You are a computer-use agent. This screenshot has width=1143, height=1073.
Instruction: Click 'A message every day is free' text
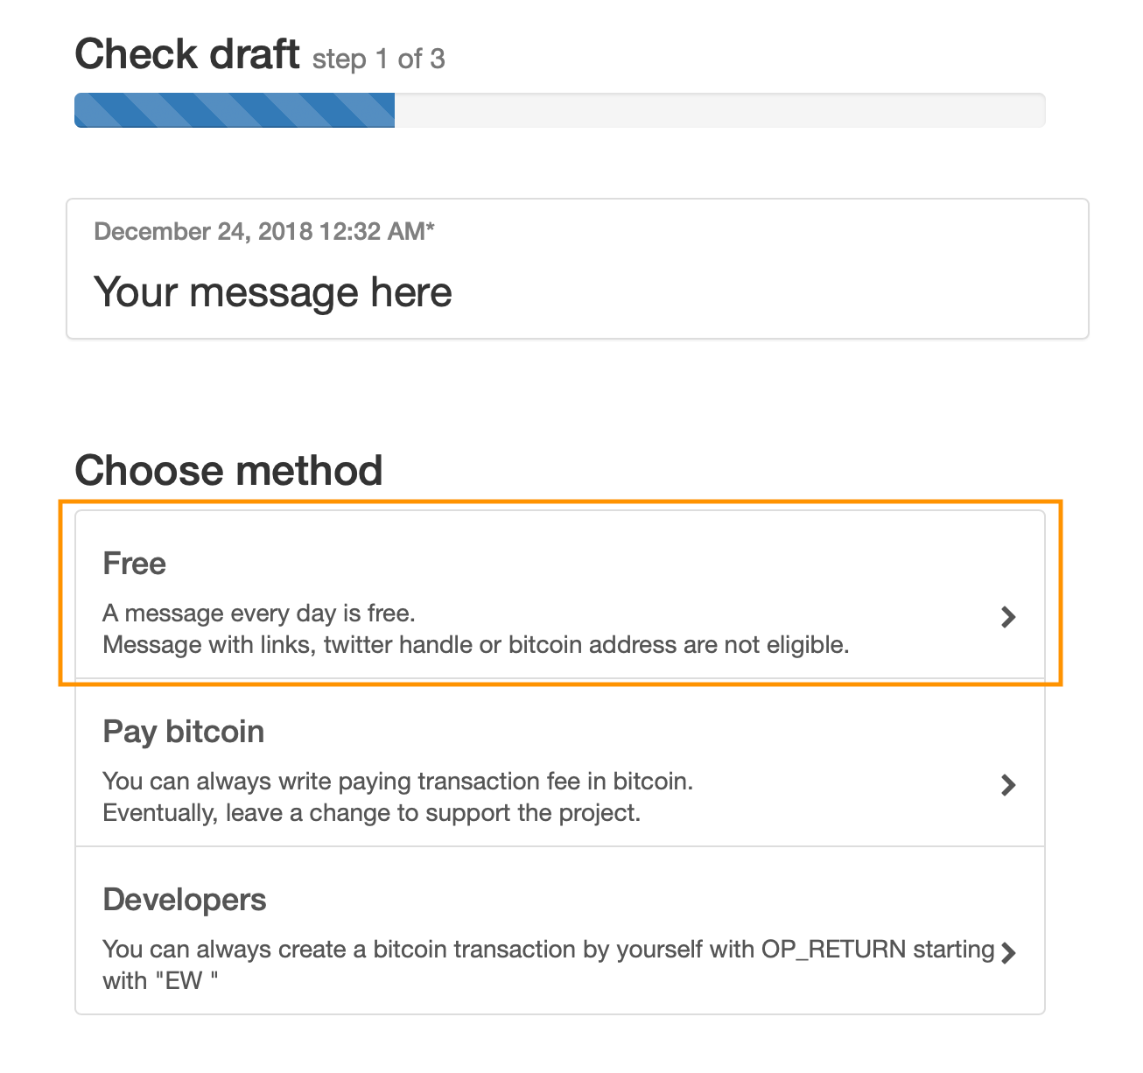(259, 613)
